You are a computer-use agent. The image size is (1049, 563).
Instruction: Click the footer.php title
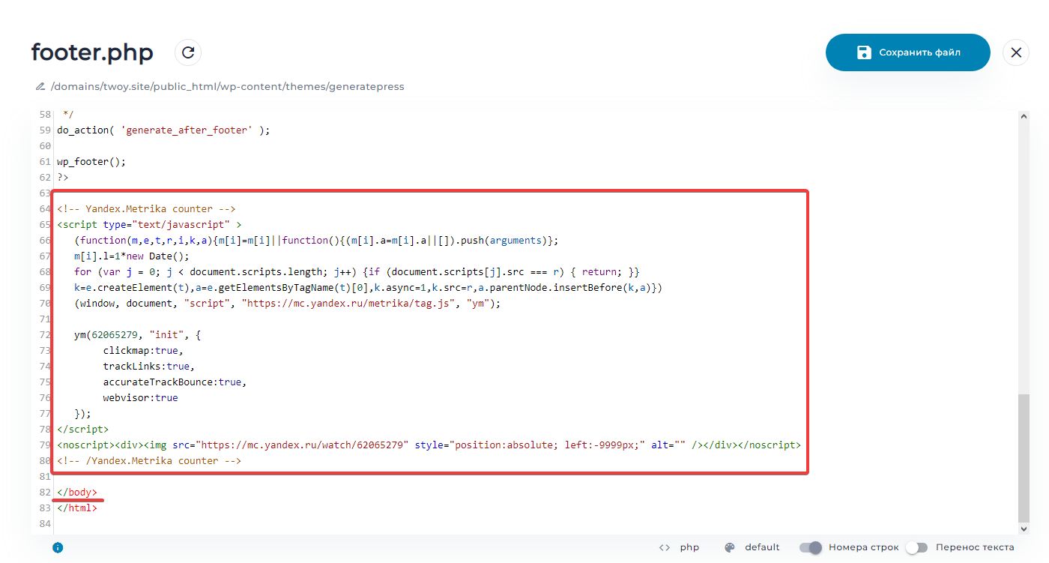pos(92,52)
